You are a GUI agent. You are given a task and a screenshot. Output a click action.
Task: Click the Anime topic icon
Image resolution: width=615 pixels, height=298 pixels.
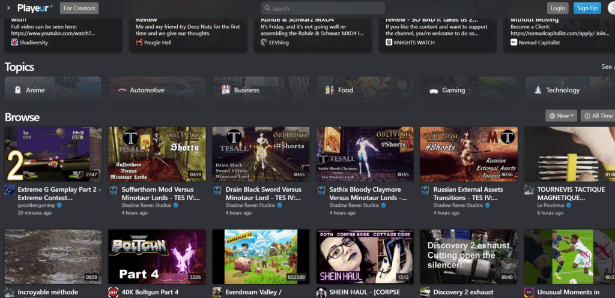17,90
